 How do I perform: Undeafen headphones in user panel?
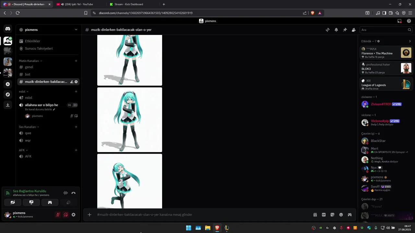click(x=66, y=215)
